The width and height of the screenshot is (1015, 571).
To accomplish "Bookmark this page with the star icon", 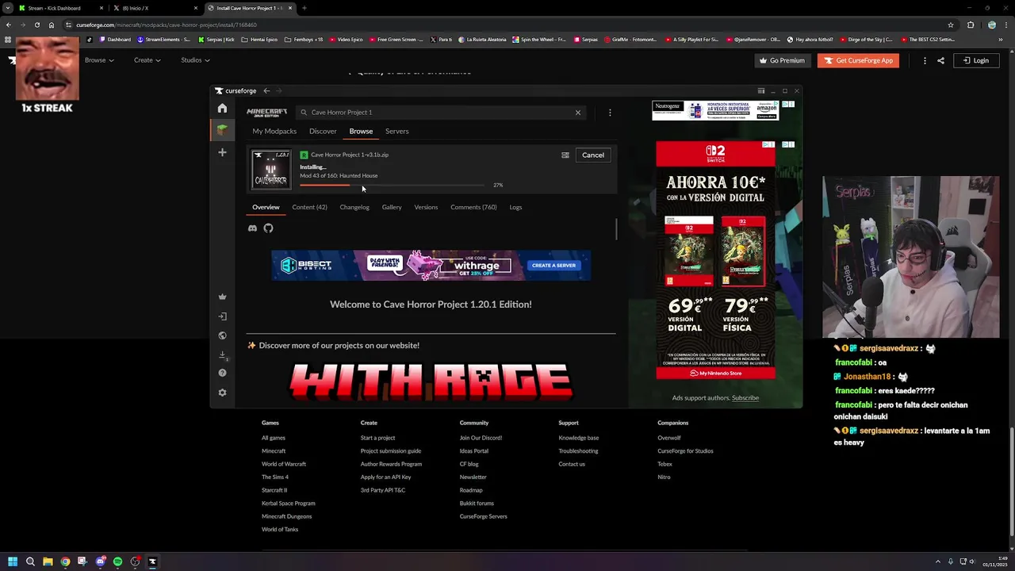I will [950, 25].
